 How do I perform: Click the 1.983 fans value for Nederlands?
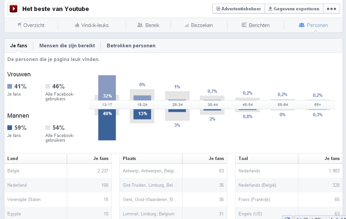tap(334, 171)
